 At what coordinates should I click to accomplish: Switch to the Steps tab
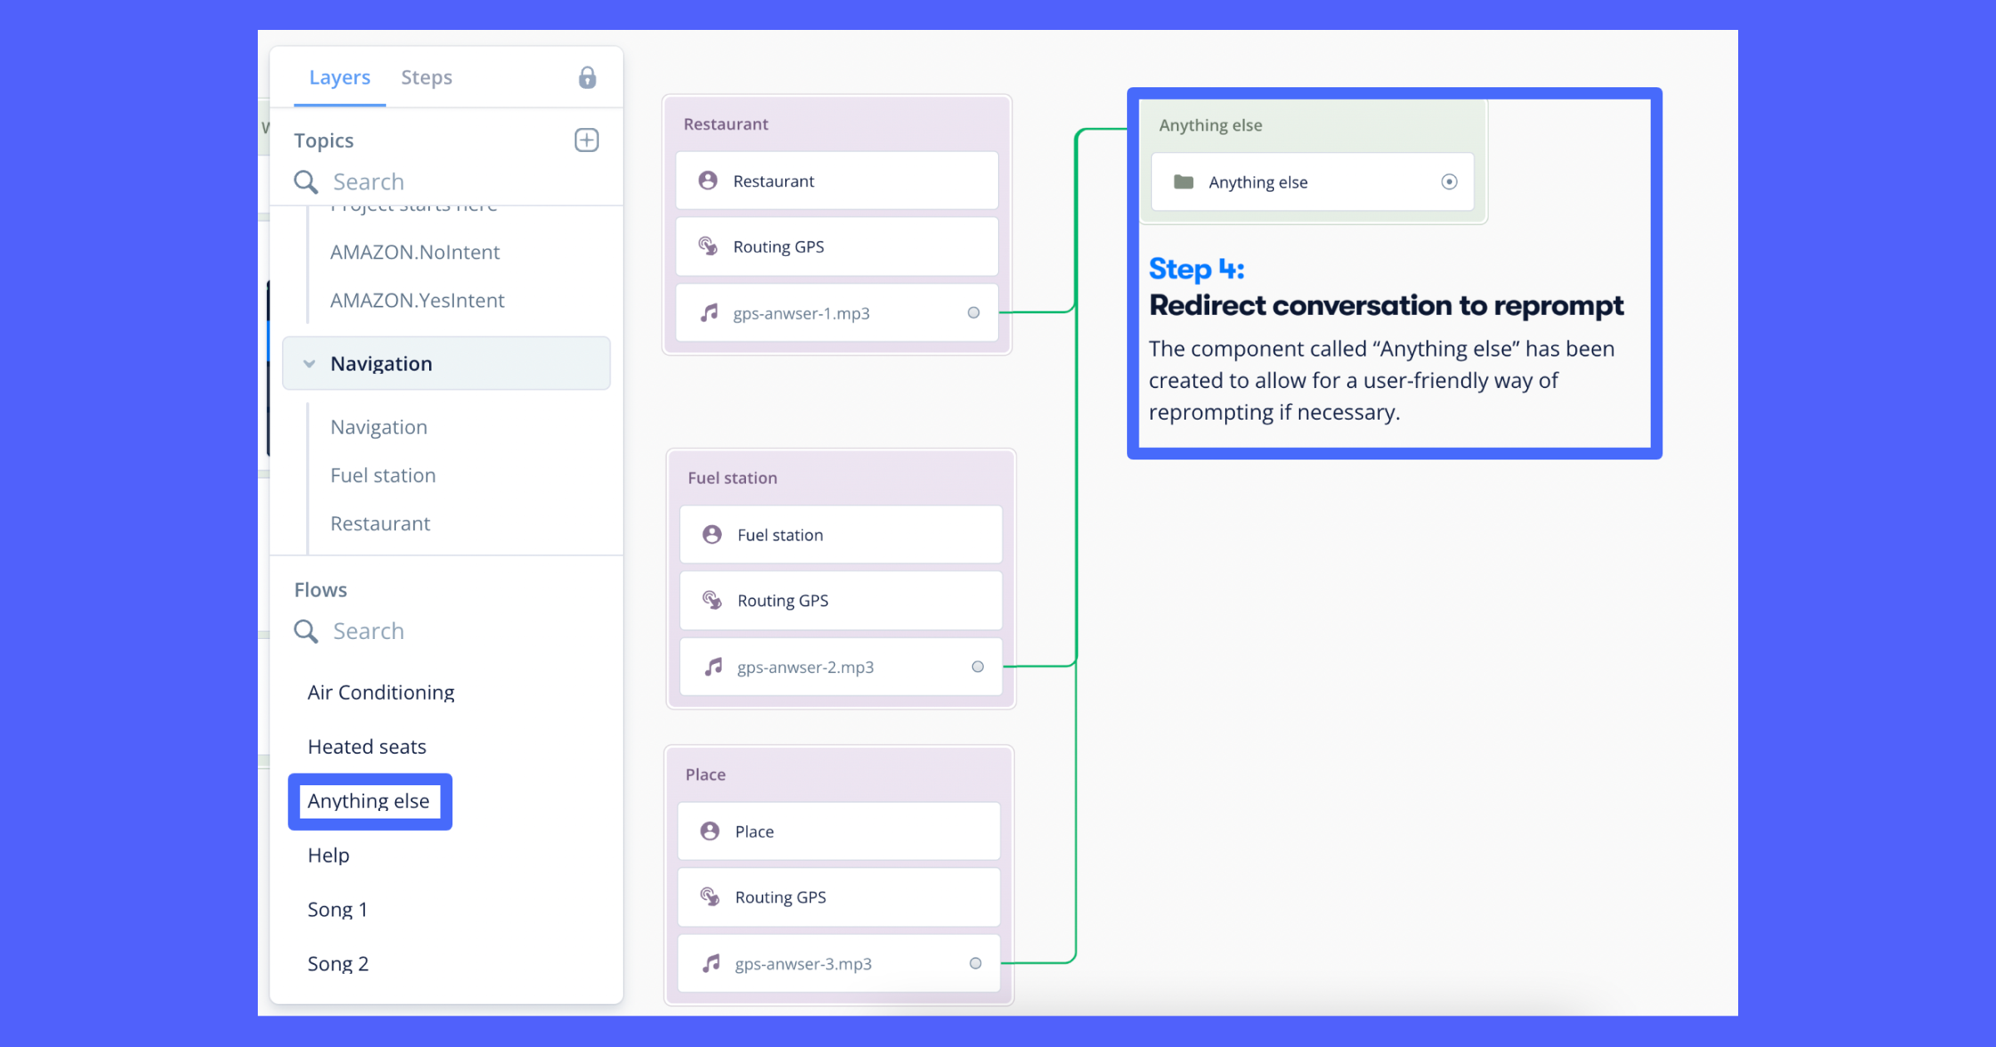427,76
